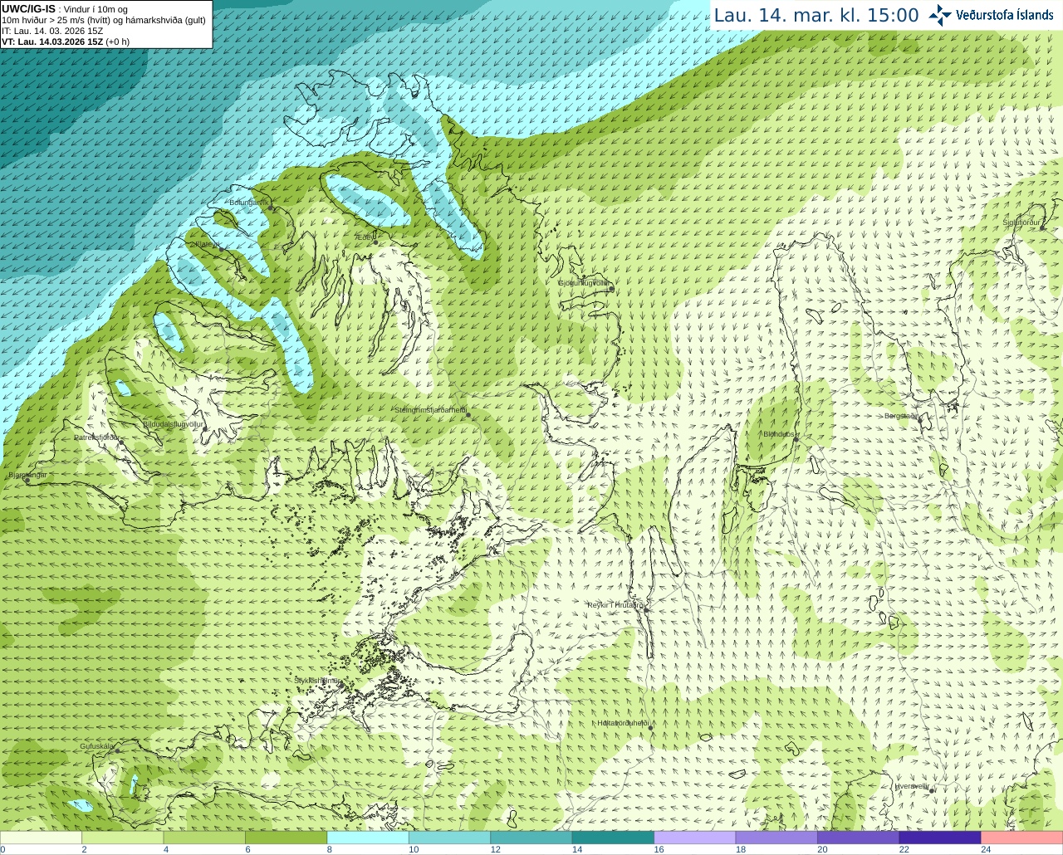Click the Gufuskálar station label

[96, 746]
